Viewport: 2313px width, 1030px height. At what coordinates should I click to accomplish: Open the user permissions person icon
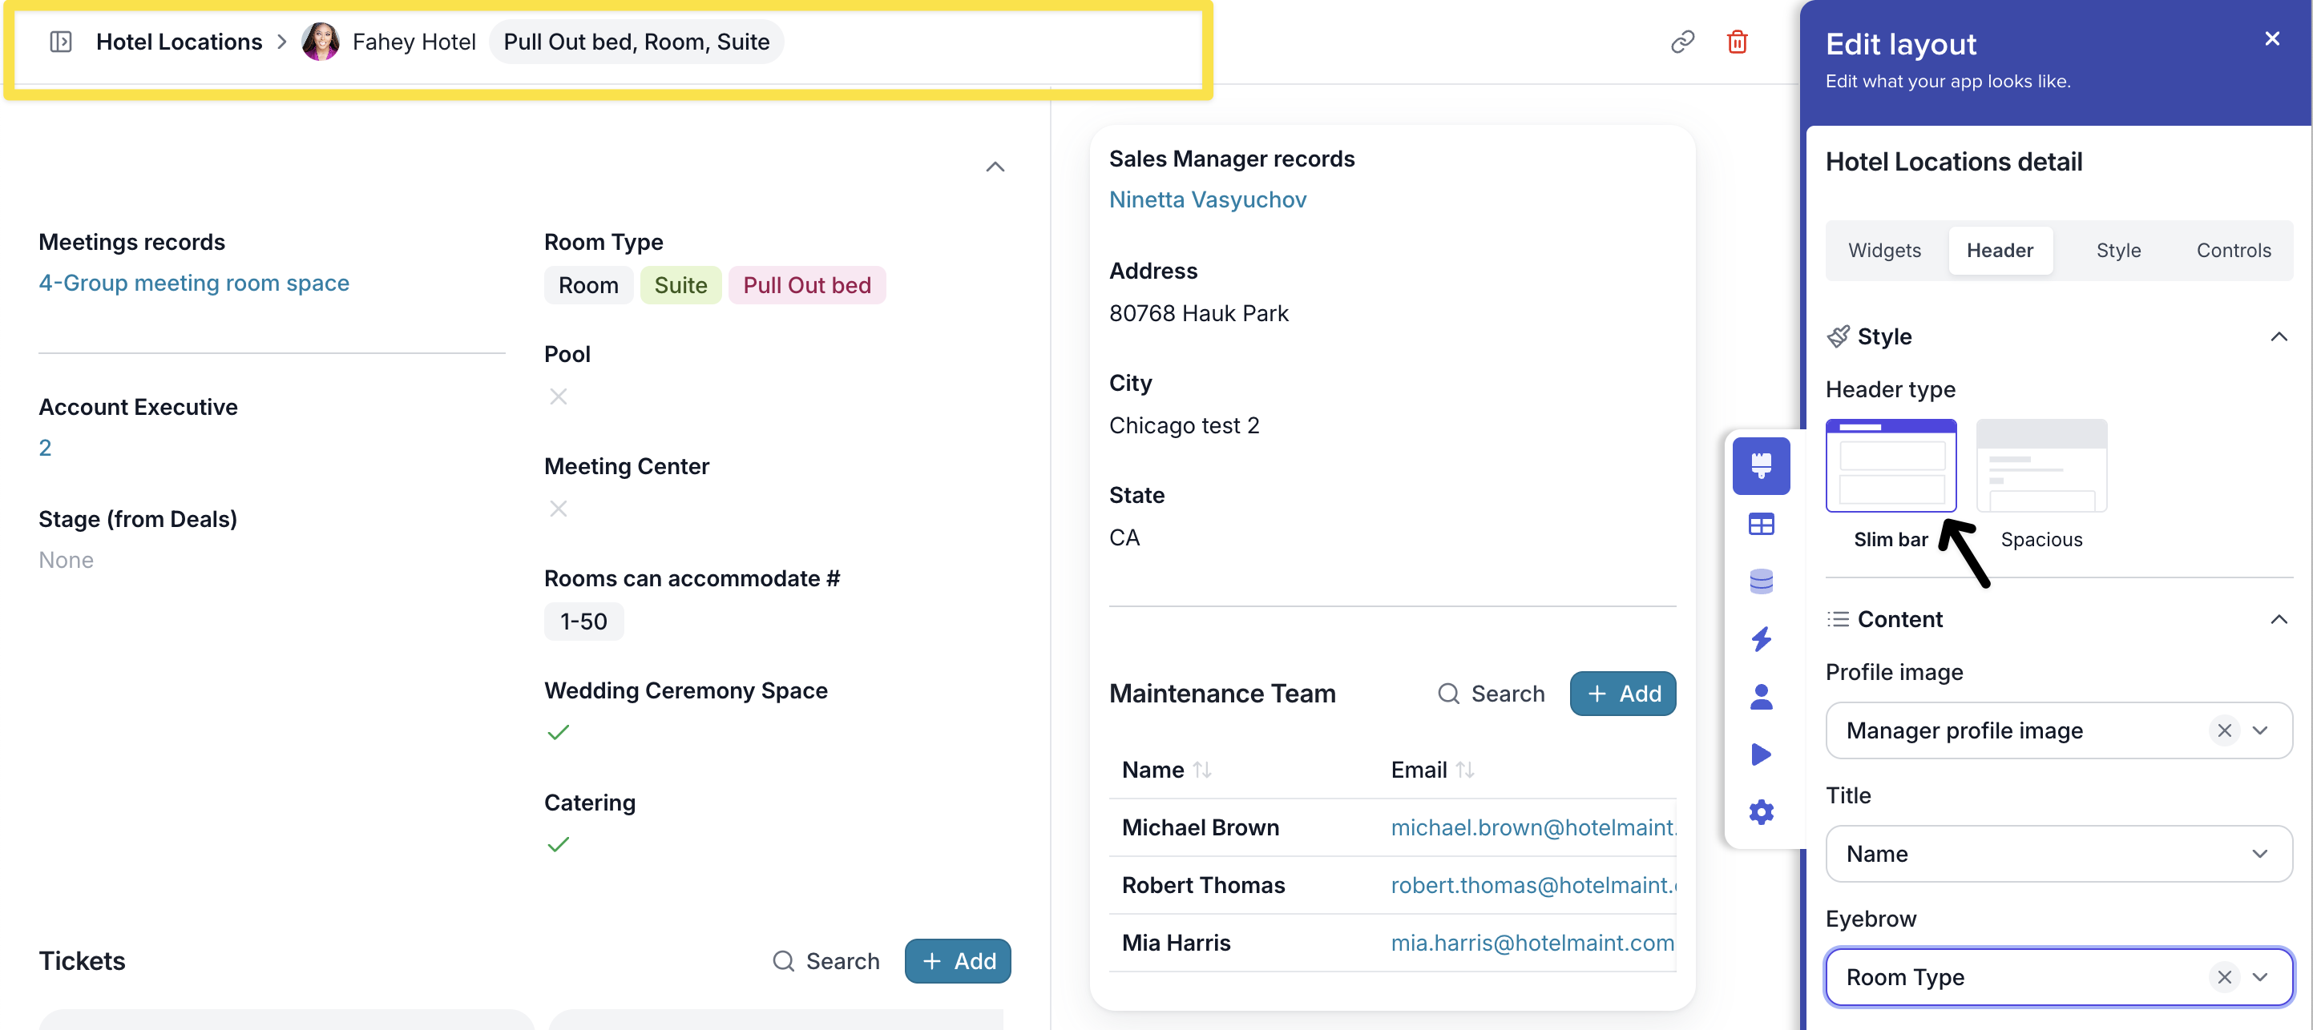1760,696
